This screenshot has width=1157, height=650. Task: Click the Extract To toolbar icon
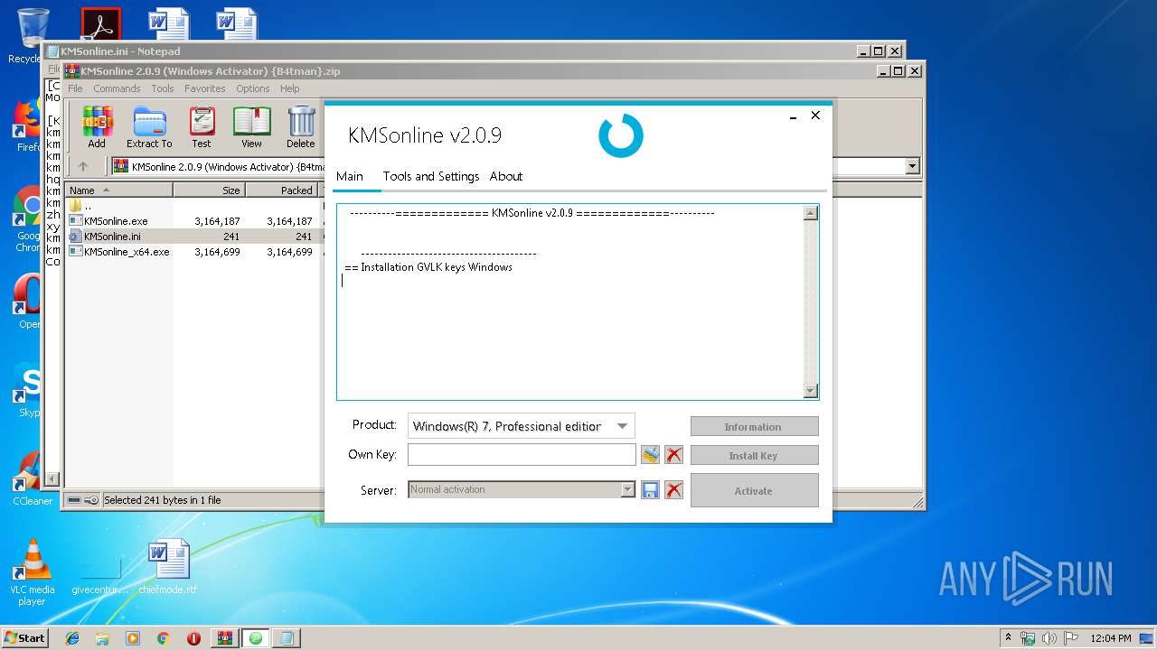[149, 126]
